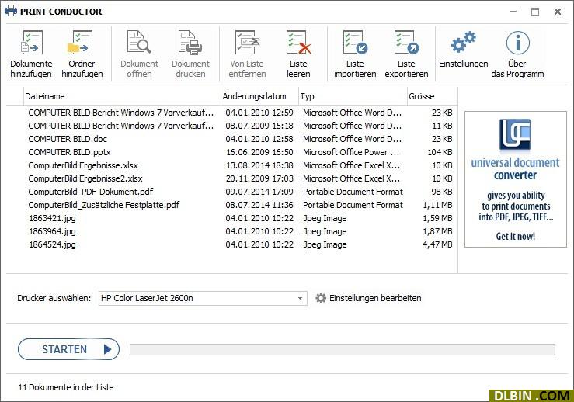Select ComputerBild_PDF-Dokument.pdf entry
The height and width of the screenshot is (402, 574).
tap(90, 192)
